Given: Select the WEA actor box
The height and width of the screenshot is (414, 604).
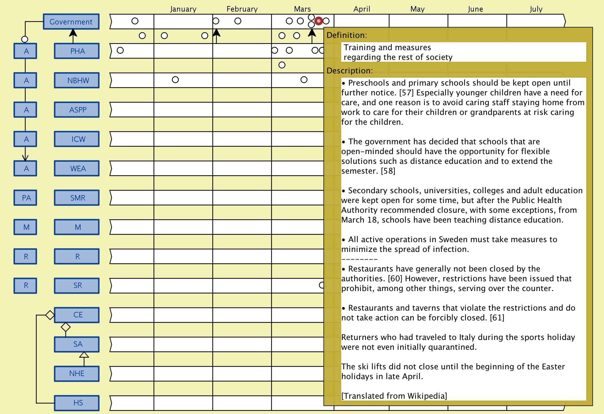Looking at the screenshot, I should pyautogui.click(x=77, y=168).
